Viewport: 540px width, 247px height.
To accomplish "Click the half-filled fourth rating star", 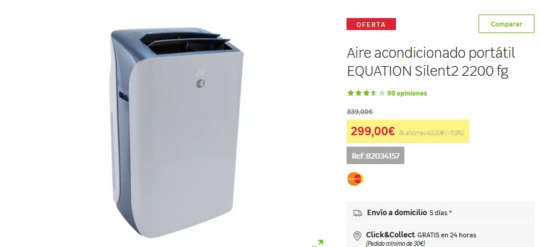I will (374, 93).
